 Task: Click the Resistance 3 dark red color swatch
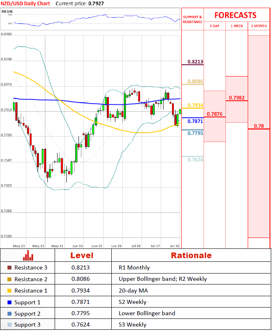[x=10, y=267]
